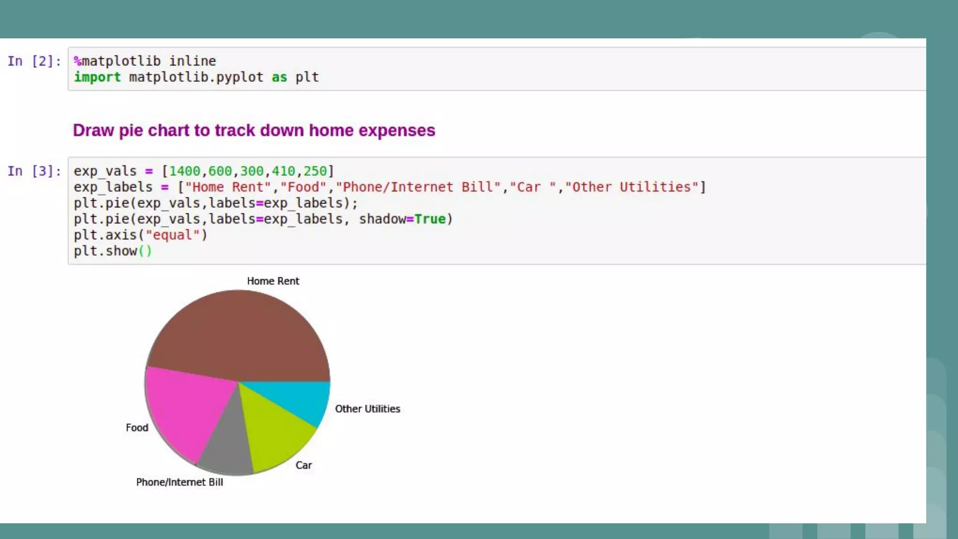
Task: Click the In [3] cell prompt
Action: coord(34,171)
